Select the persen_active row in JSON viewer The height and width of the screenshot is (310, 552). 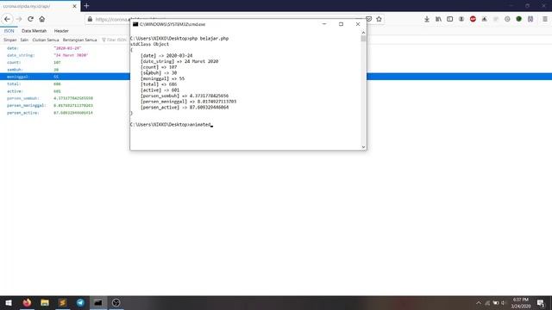[65, 113]
